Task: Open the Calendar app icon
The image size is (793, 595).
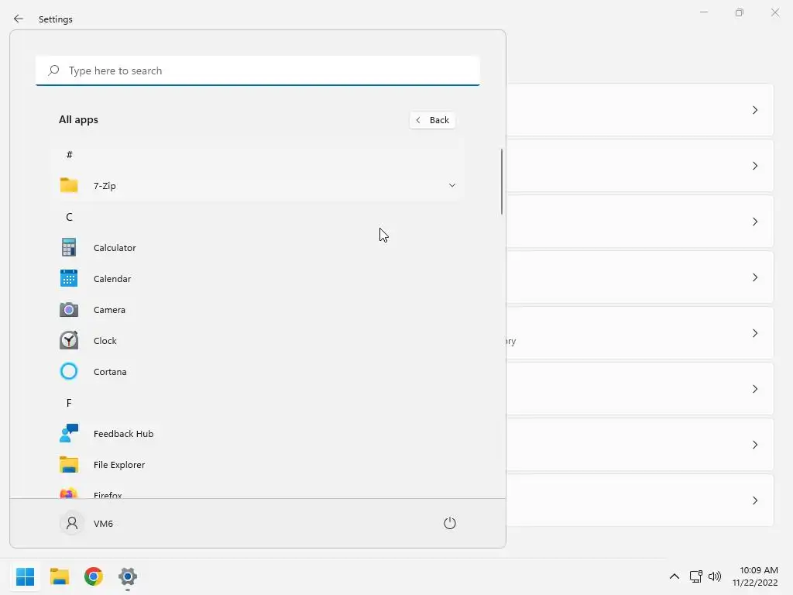Action: pos(69,278)
